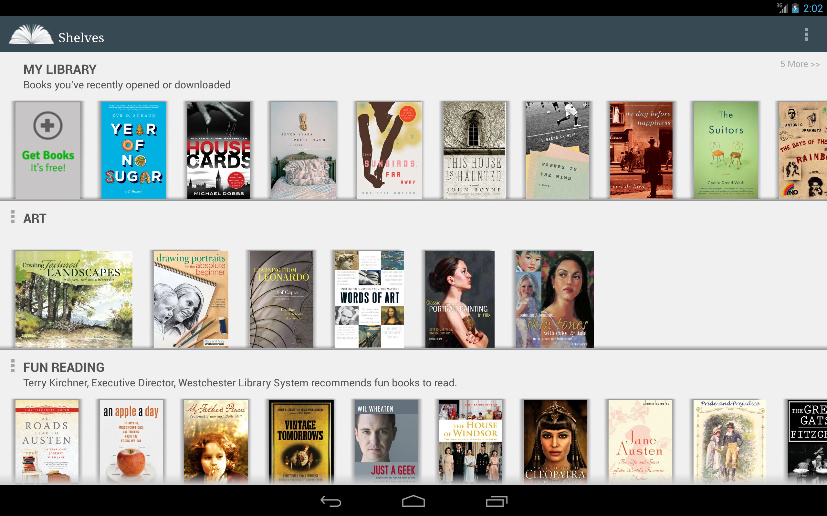The width and height of the screenshot is (827, 516).
Task: Select Learning from Leonardo book cover
Action: click(x=281, y=299)
